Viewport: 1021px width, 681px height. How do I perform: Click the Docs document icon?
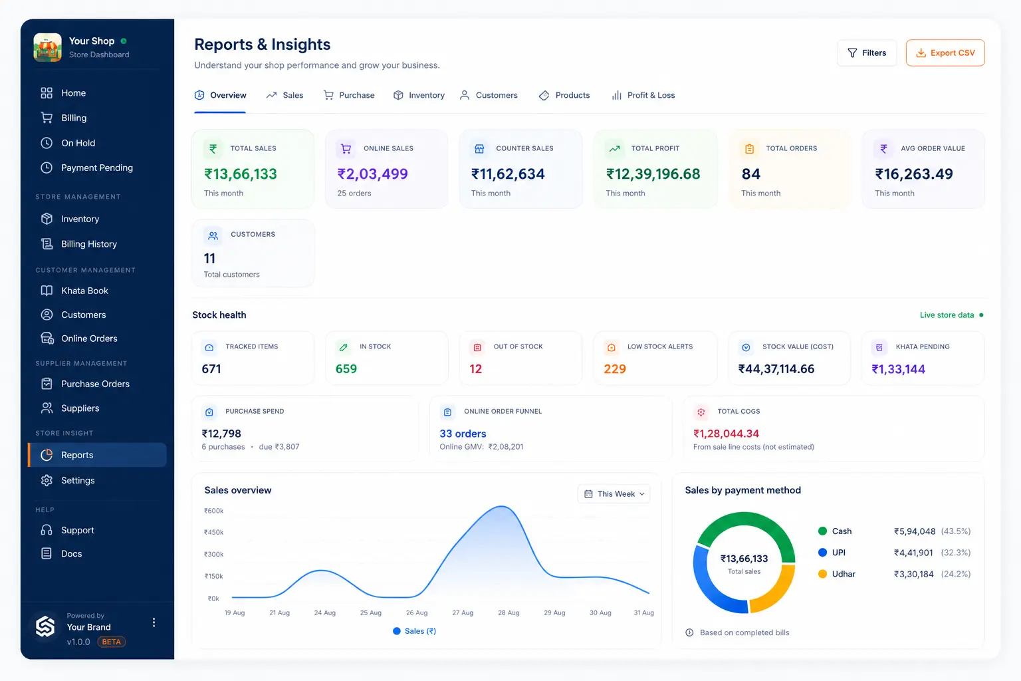pos(47,553)
